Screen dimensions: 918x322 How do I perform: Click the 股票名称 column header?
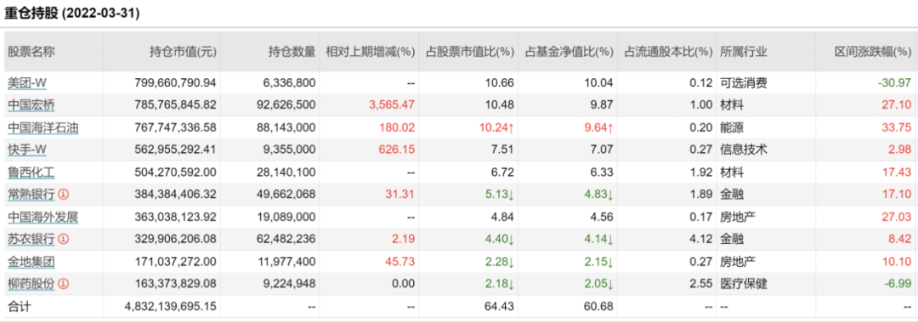pos(31,52)
